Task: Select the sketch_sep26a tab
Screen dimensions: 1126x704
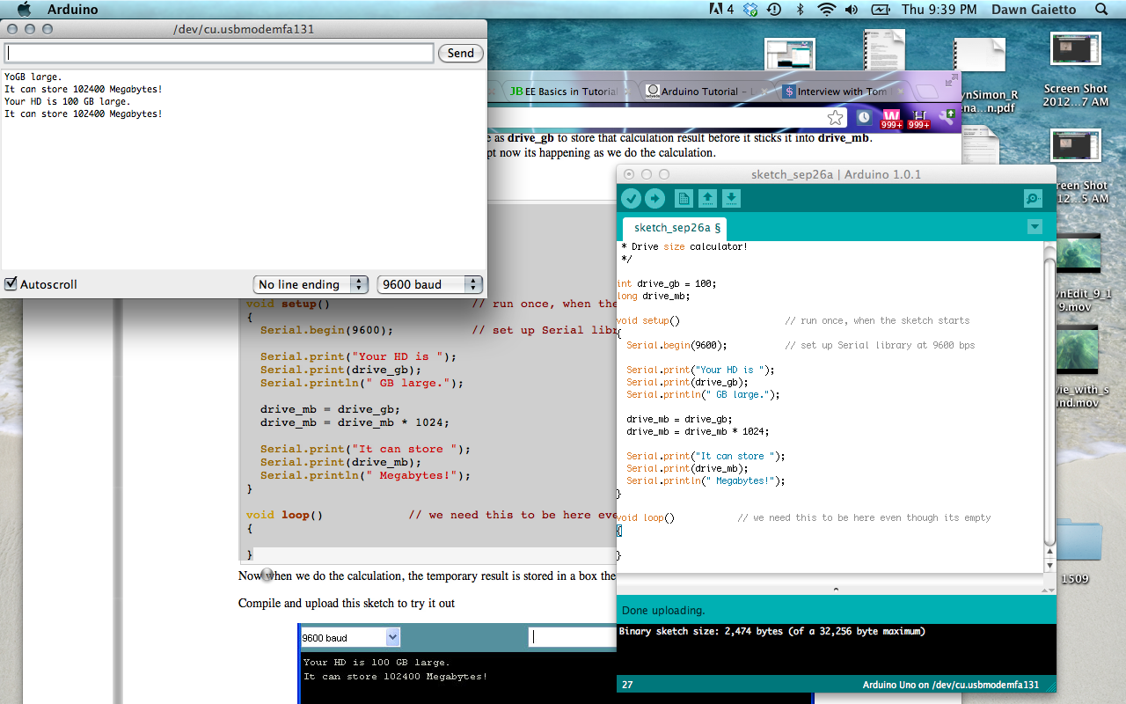Action: 676,228
